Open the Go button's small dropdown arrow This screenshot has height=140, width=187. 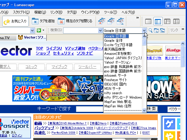point(44,30)
